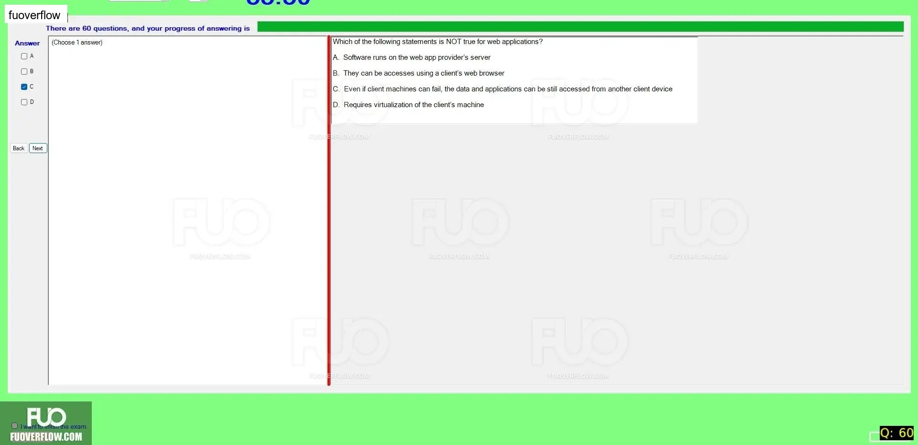
Task: Select text 'Software runs on the web app provider's server'
Action: pyautogui.click(x=417, y=57)
